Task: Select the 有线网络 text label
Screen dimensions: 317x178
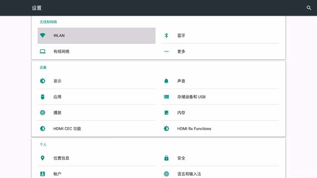Action: click(61, 52)
